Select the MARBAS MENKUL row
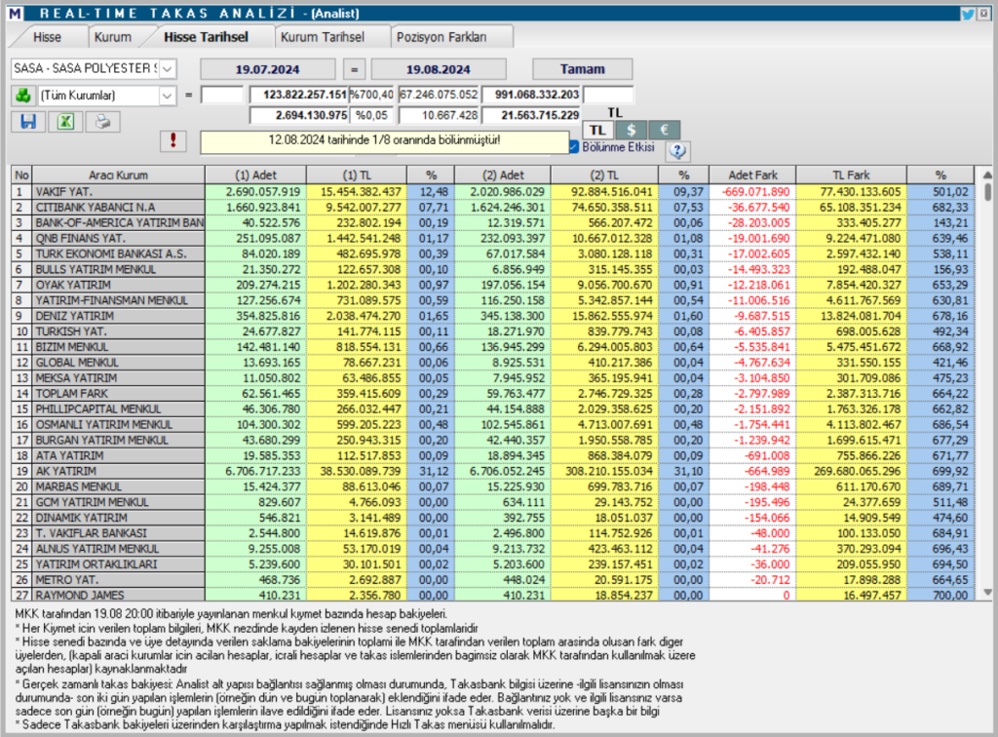The width and height of the screenshot is (998, 737). [x=493, y=486]
